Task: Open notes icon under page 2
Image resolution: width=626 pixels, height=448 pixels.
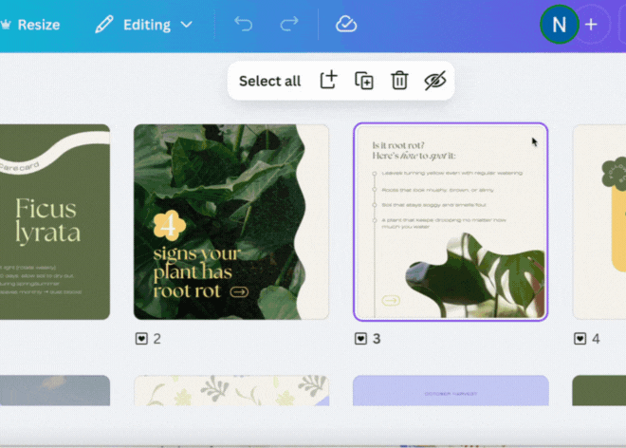Action: pos(141,339)
